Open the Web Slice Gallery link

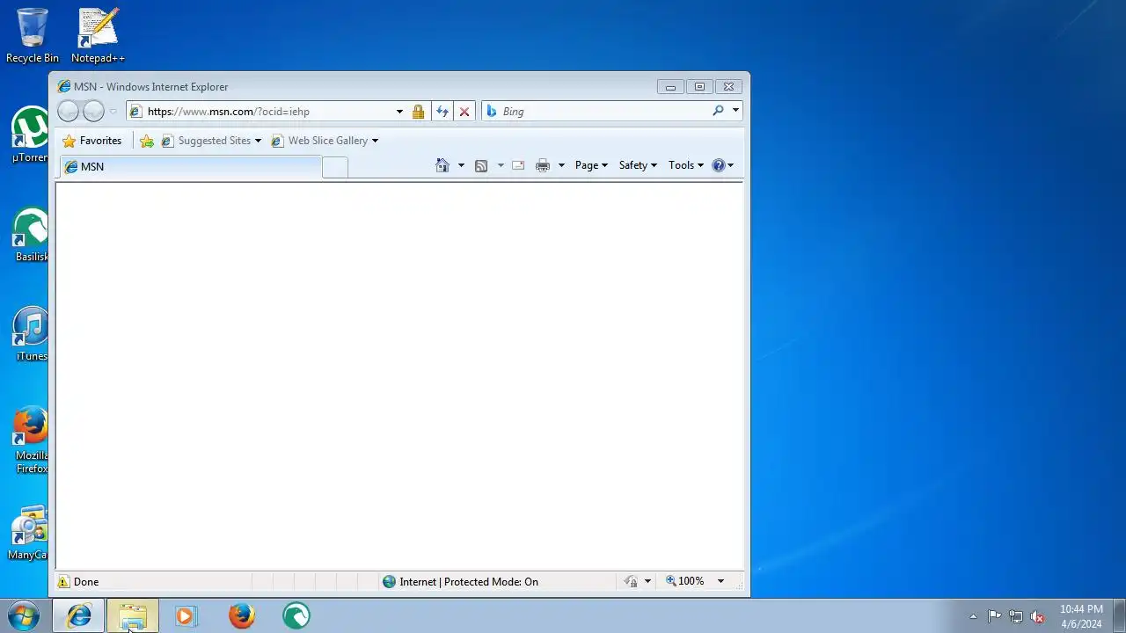324,141
